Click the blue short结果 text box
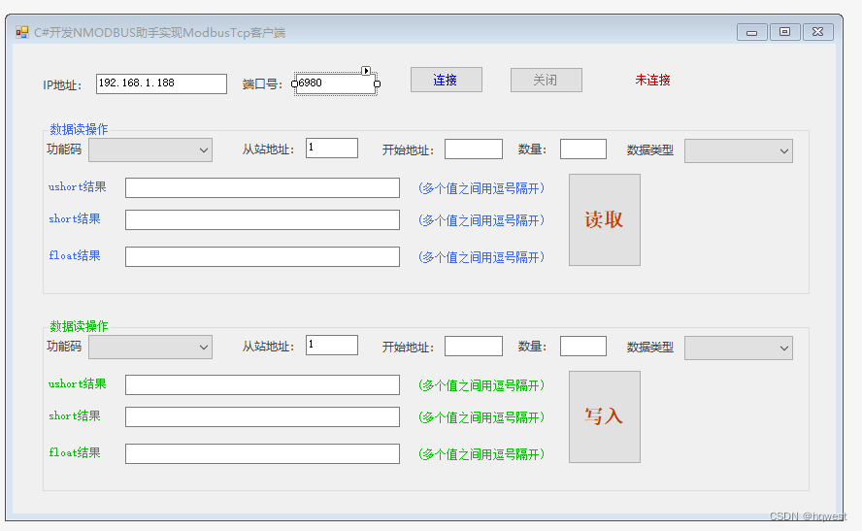 pyautogui.click(x=262, y=220)
